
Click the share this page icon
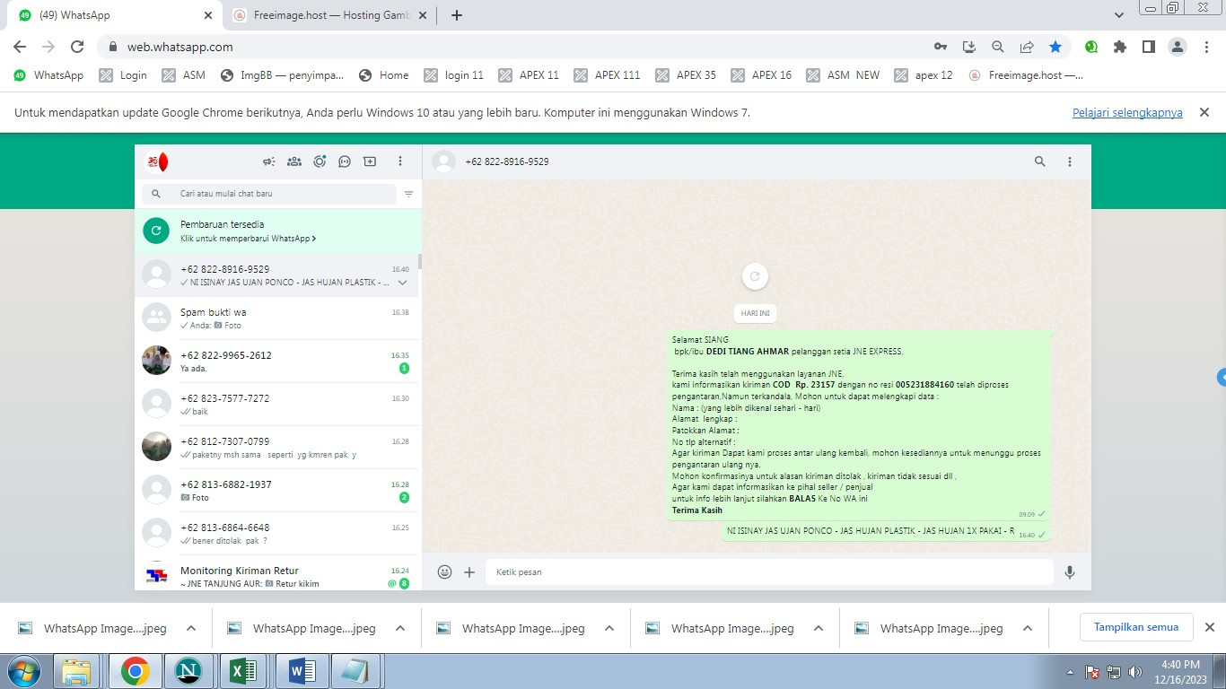(x=1027, y=47)
